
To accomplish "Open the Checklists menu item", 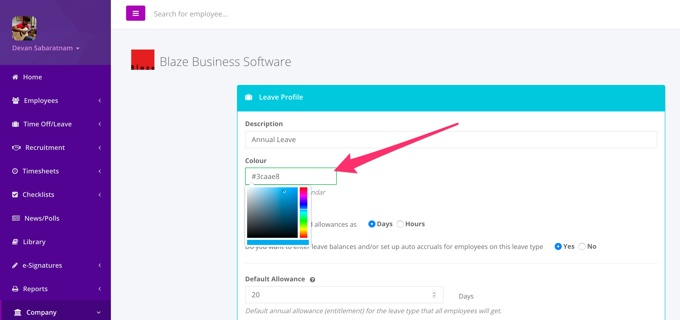I will point(55,194).
